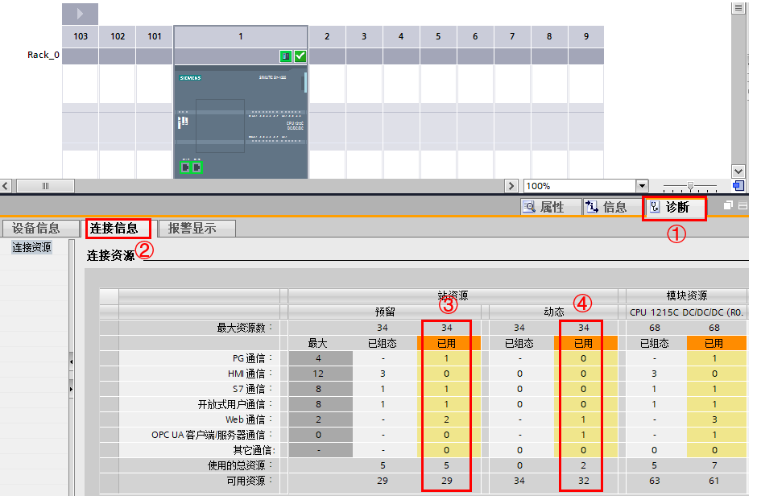Float the inspector window with the window icon
This screenshot has width=757, height=504.
[x=728, y=205]
